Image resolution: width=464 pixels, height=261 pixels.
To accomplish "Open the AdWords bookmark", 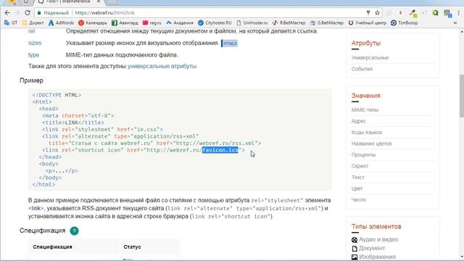I will [61, 22].
